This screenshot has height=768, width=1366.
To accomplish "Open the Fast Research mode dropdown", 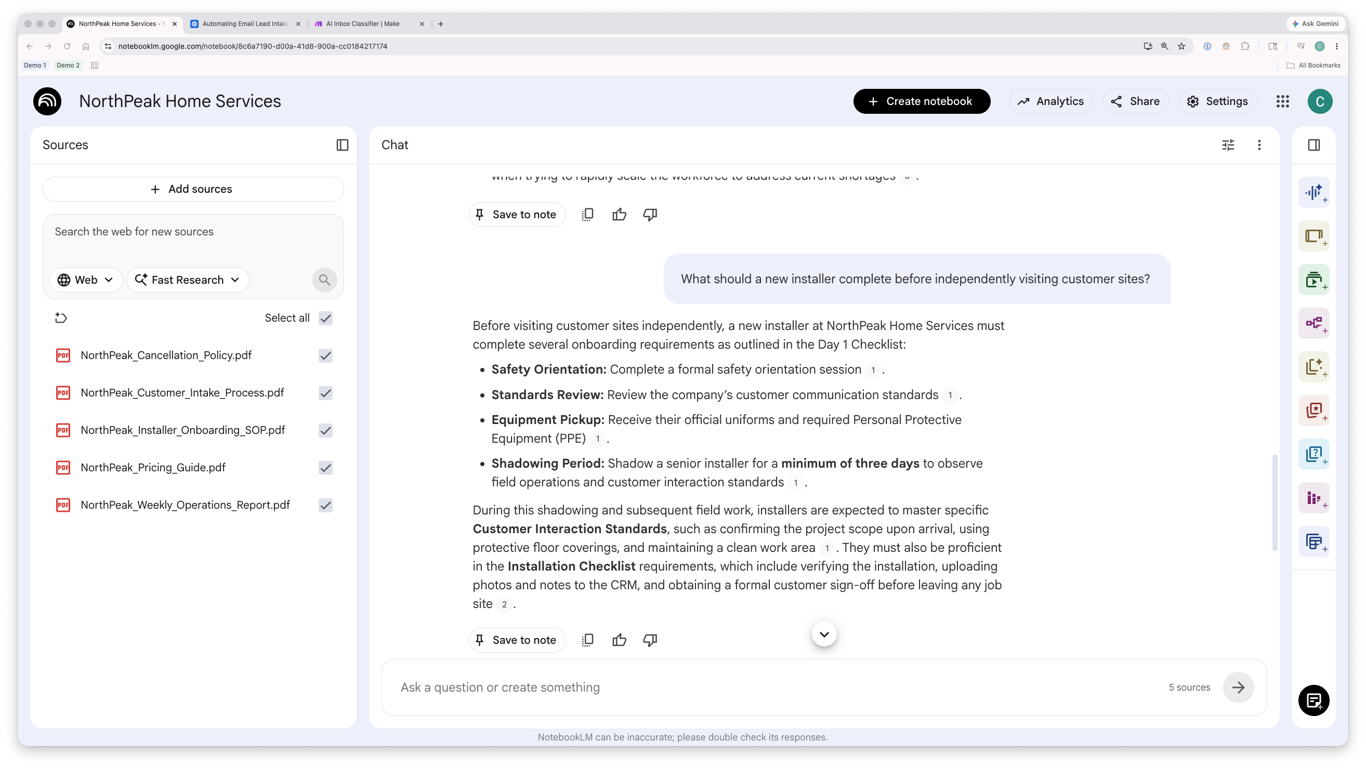I will (187, 280).
